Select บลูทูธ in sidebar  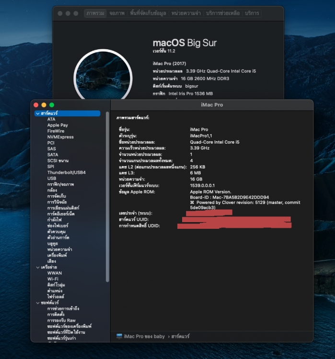(x=53, y=244)
